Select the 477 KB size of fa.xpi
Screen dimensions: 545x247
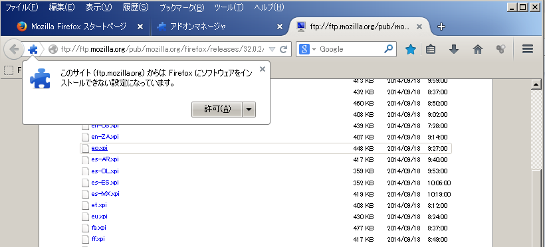363,228
